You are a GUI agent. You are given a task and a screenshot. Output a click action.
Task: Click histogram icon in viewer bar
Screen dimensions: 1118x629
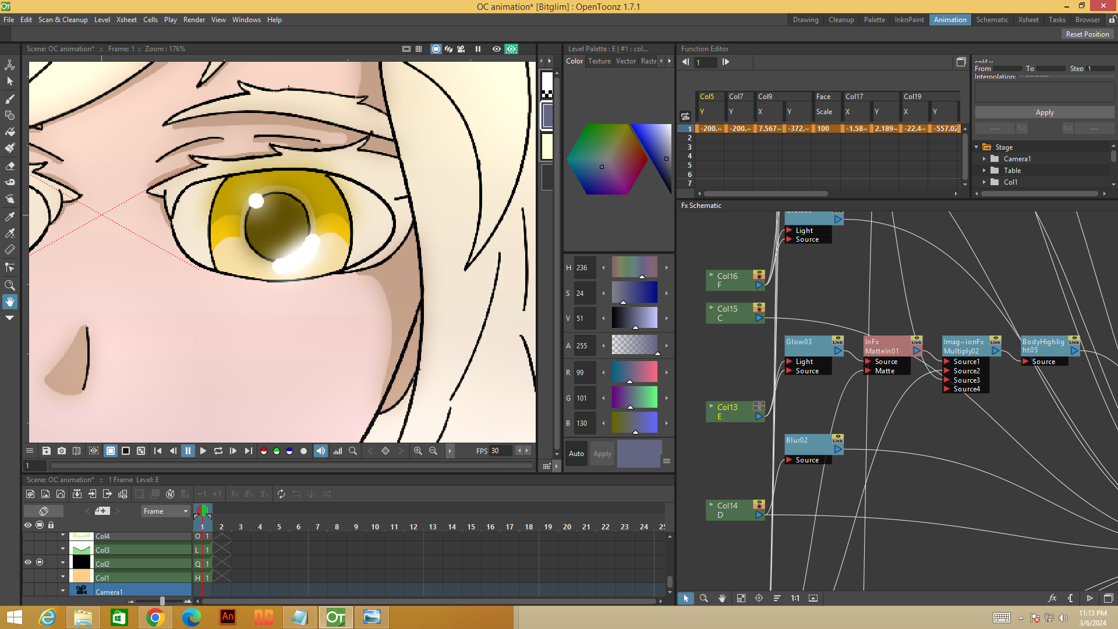pyautogui.click(x=338, y=451)
